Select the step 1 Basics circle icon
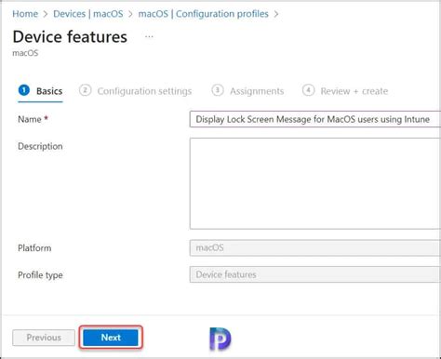 [x=24, y=90]
